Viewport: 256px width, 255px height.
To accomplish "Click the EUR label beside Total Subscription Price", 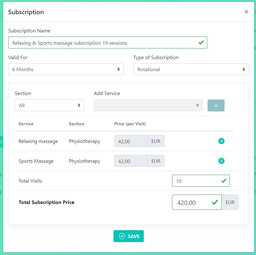I will [230, 202].
